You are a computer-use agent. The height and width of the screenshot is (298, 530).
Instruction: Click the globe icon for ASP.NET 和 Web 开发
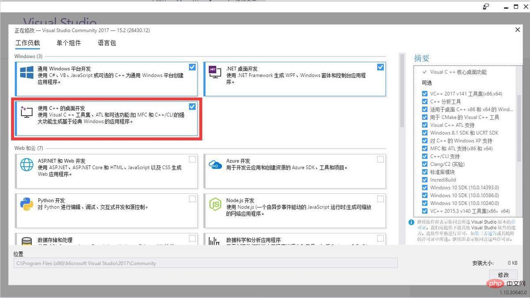pos(27,165)
